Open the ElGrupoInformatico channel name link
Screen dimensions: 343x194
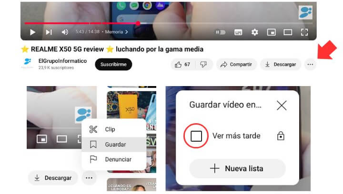pos(62,61)
